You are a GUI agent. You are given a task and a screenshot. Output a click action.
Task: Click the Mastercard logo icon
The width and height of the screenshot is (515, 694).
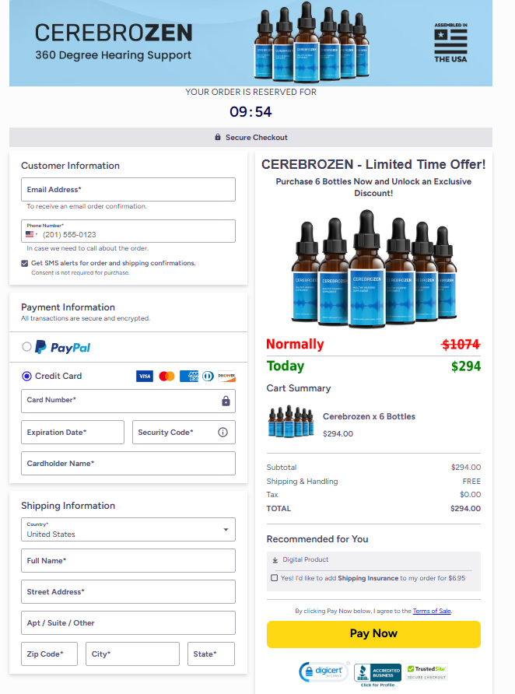(x=166, y=376)
